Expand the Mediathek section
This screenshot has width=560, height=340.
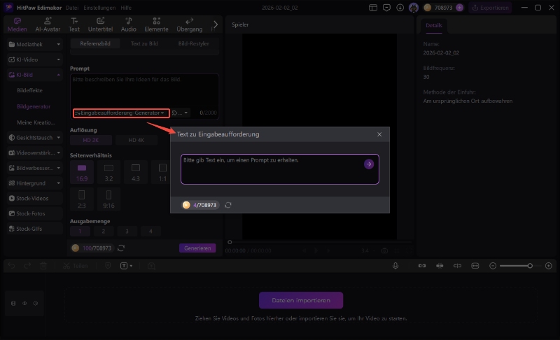pos(34,44)
